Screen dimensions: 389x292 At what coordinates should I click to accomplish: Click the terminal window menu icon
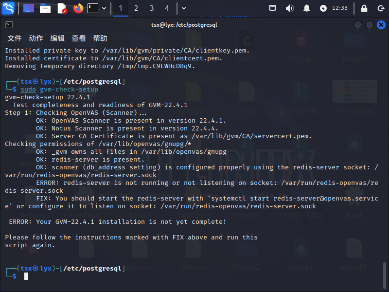coord(9,25)
